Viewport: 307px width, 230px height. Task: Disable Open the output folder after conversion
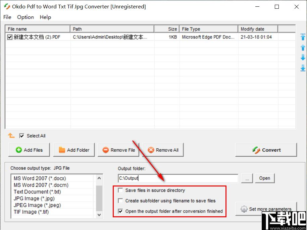point(120,211)
